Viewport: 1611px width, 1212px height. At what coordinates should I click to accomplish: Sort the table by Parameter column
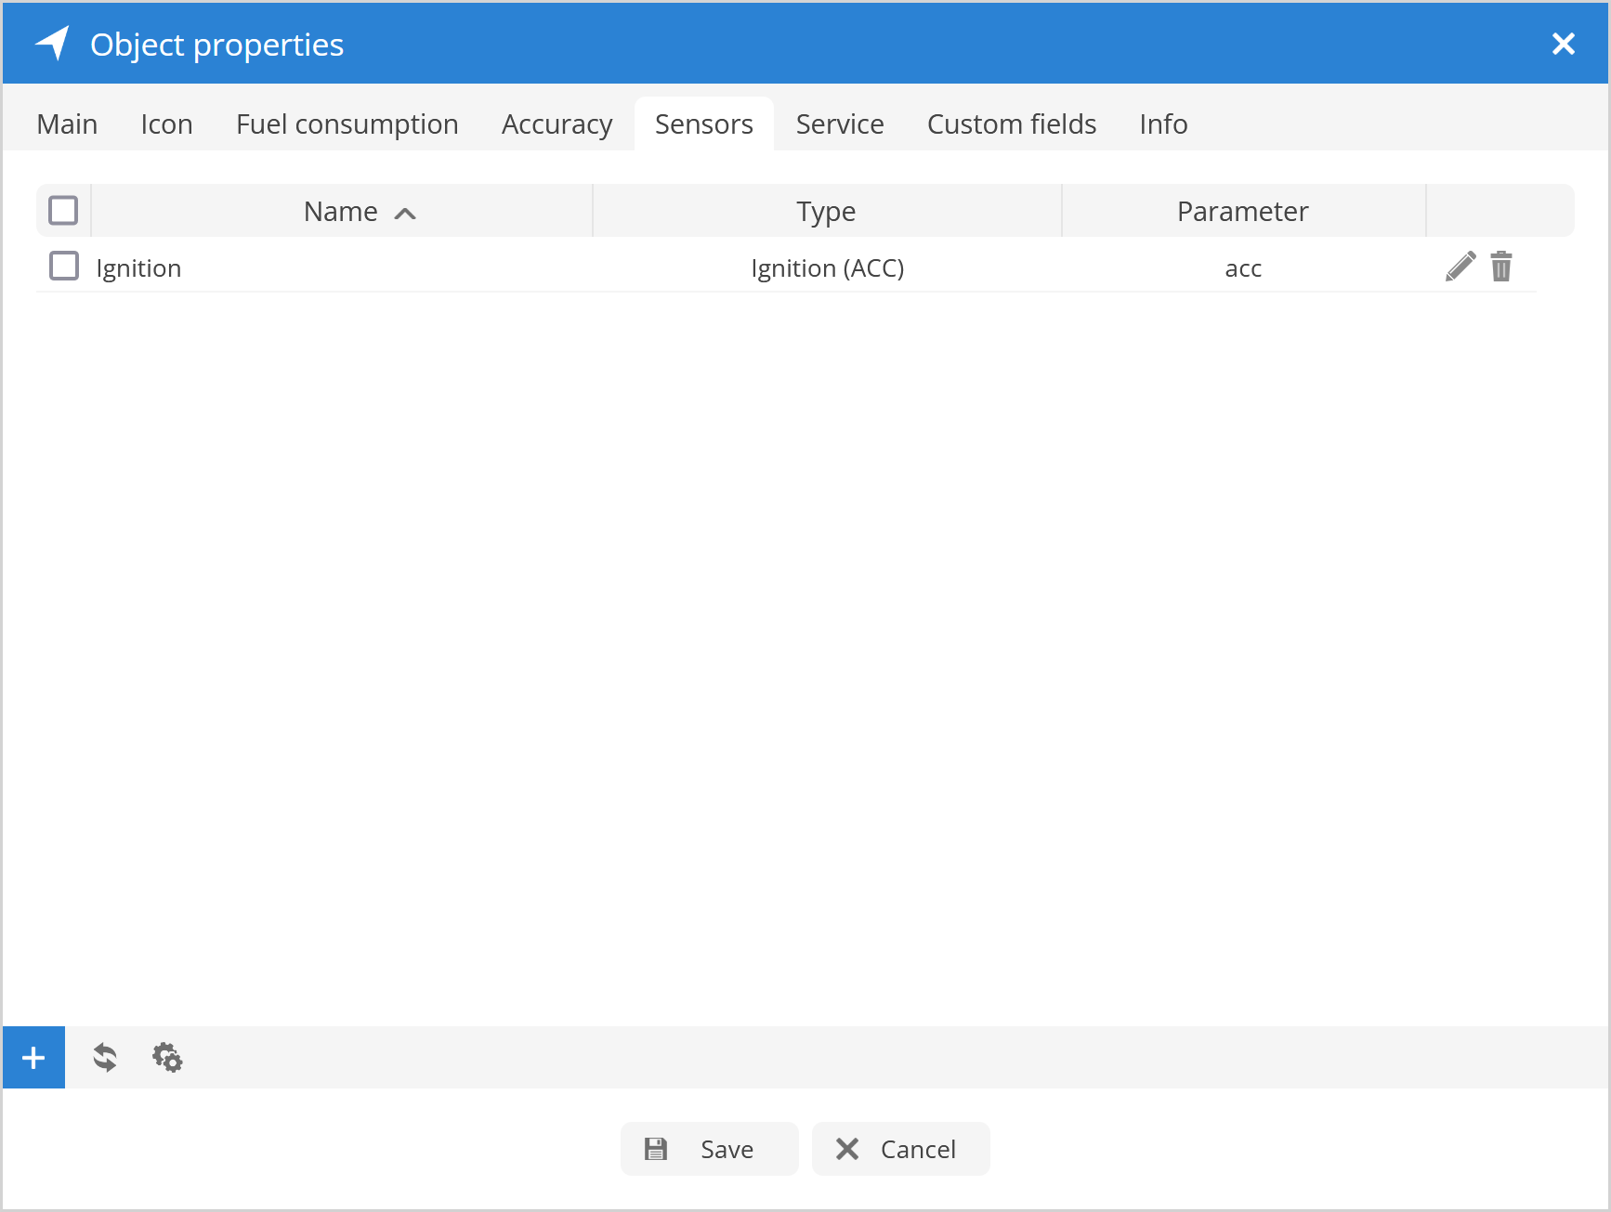point(1242,212)
